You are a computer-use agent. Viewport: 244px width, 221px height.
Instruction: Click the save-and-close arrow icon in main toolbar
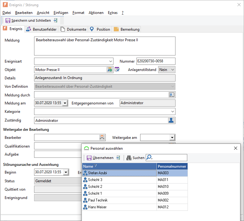pyautogui.click(x=55, y=20)
